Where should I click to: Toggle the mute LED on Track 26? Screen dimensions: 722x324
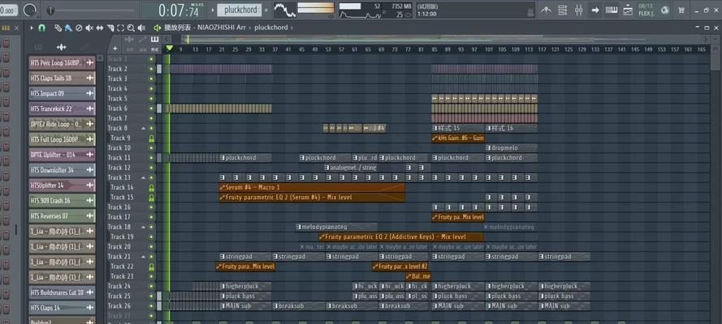click(152, 306)
